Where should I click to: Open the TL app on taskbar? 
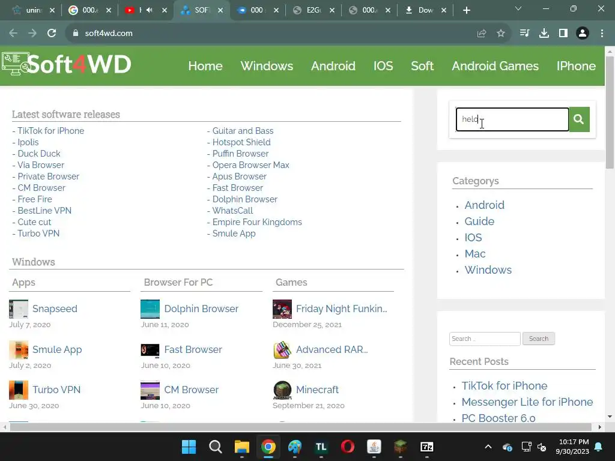[x=321, y=447]
